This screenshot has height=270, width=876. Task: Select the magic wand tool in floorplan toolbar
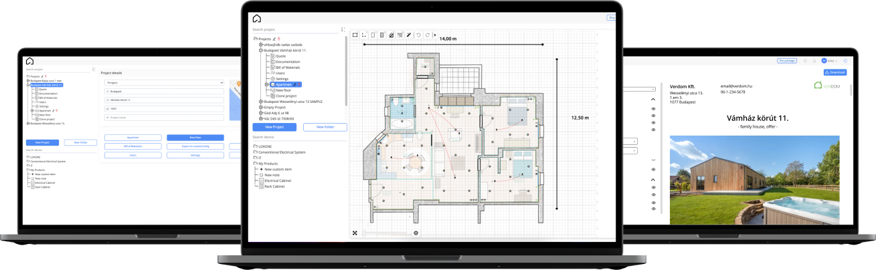(408, 34)
